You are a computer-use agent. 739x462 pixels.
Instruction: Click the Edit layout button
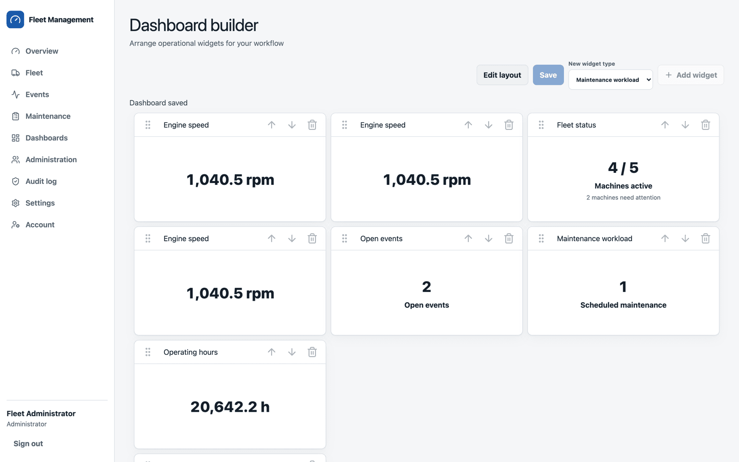tap(502, 75)
